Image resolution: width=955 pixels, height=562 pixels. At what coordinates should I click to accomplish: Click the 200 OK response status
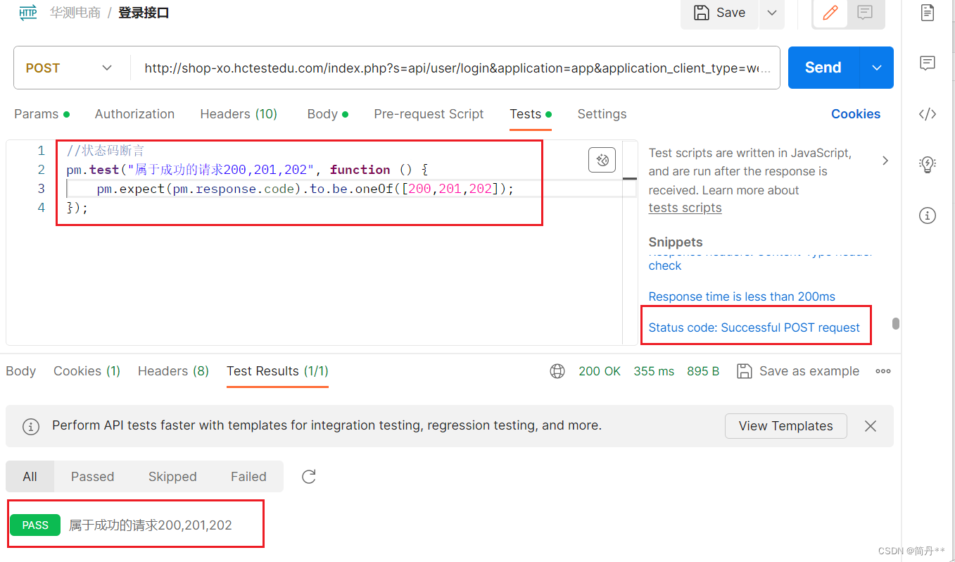[600, 371]
